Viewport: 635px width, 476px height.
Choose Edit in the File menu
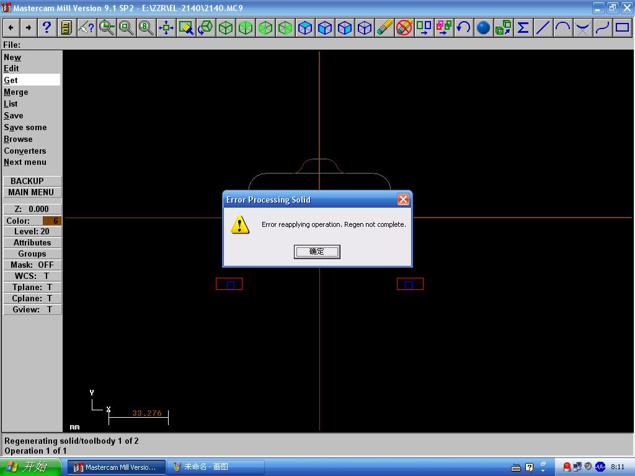[11, 68]
